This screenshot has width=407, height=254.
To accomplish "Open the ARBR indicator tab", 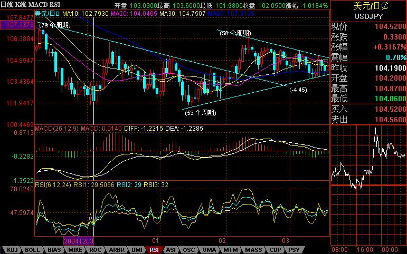I will click(x=117, y=250).
